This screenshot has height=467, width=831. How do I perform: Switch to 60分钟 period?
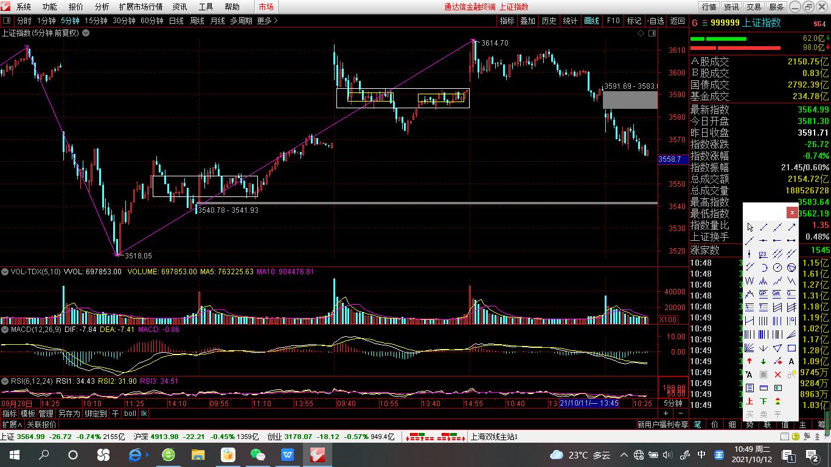point(151,21)
